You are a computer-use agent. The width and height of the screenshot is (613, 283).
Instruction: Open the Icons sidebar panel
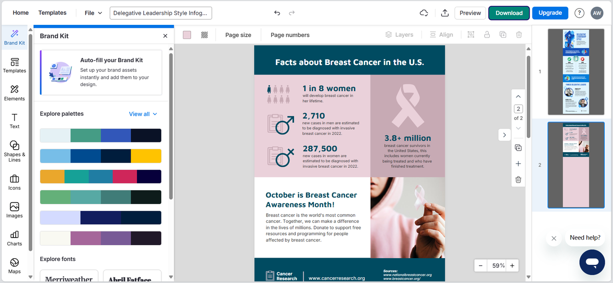coord(14,183)
